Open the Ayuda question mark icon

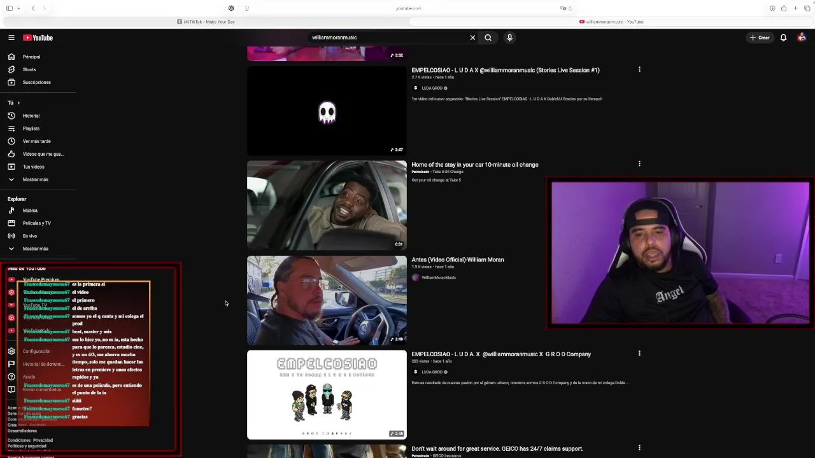pyautogui.click(x=11, y=377)
